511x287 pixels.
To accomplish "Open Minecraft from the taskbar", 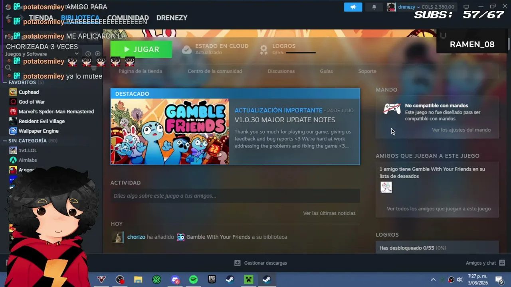I will [x=248, y=279].
